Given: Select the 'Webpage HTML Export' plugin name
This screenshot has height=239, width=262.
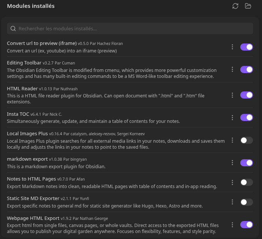Looking at the screenshot, I should click(x=33, y=218).
